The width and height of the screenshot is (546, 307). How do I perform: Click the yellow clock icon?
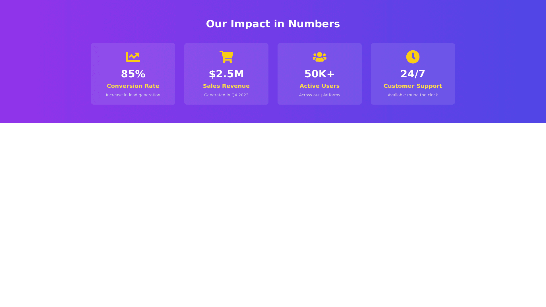[x=413, y=57]
